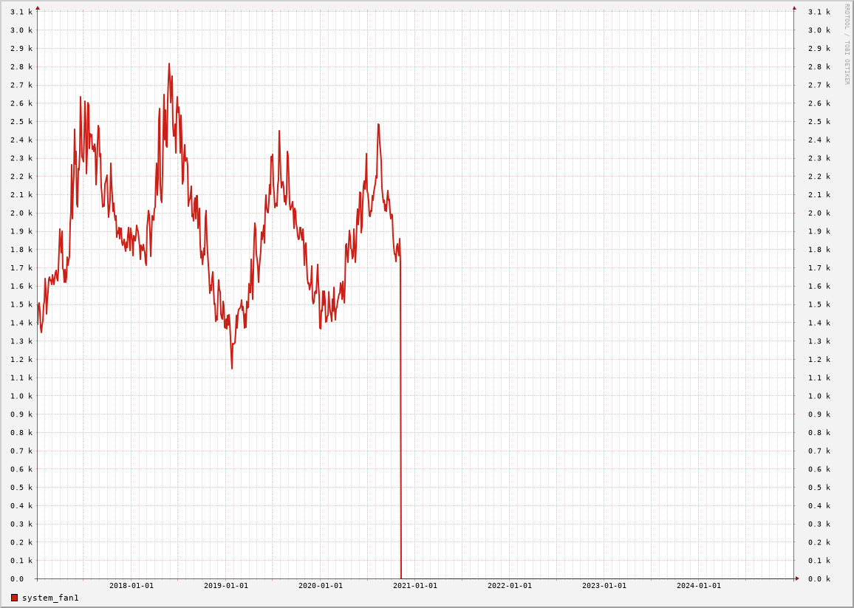Click the 1.0 k label on left axis
This screenshot has height=608, width=854.
pyautogui.click(x=21, y=396)
